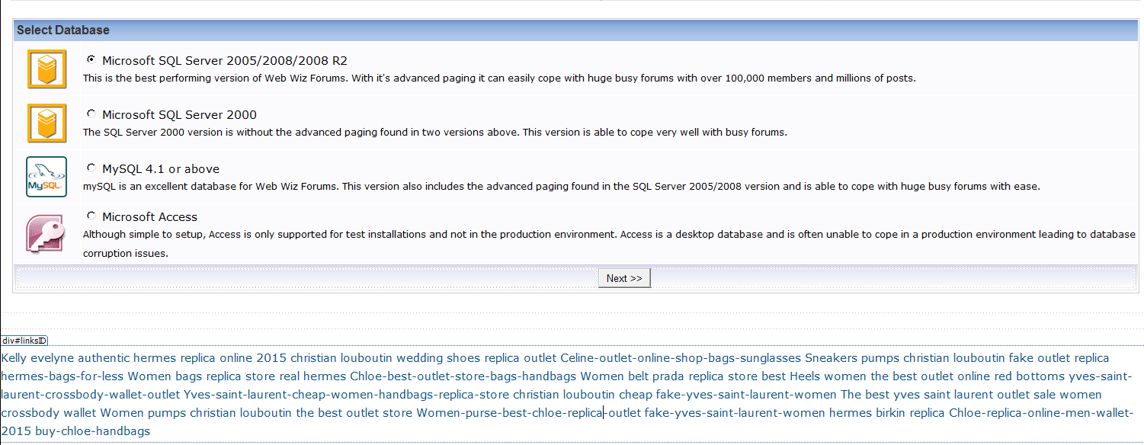Choose the Microsoft SQL Server 2000 radio option
The width and height of the screenshot is (1144, 445).
point(91,114)
